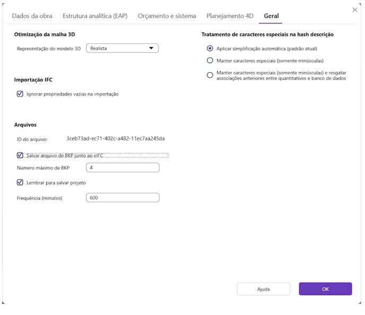Disable Lembrar para salvar projeto checkbox
The image size is (365, 315).
20,182
